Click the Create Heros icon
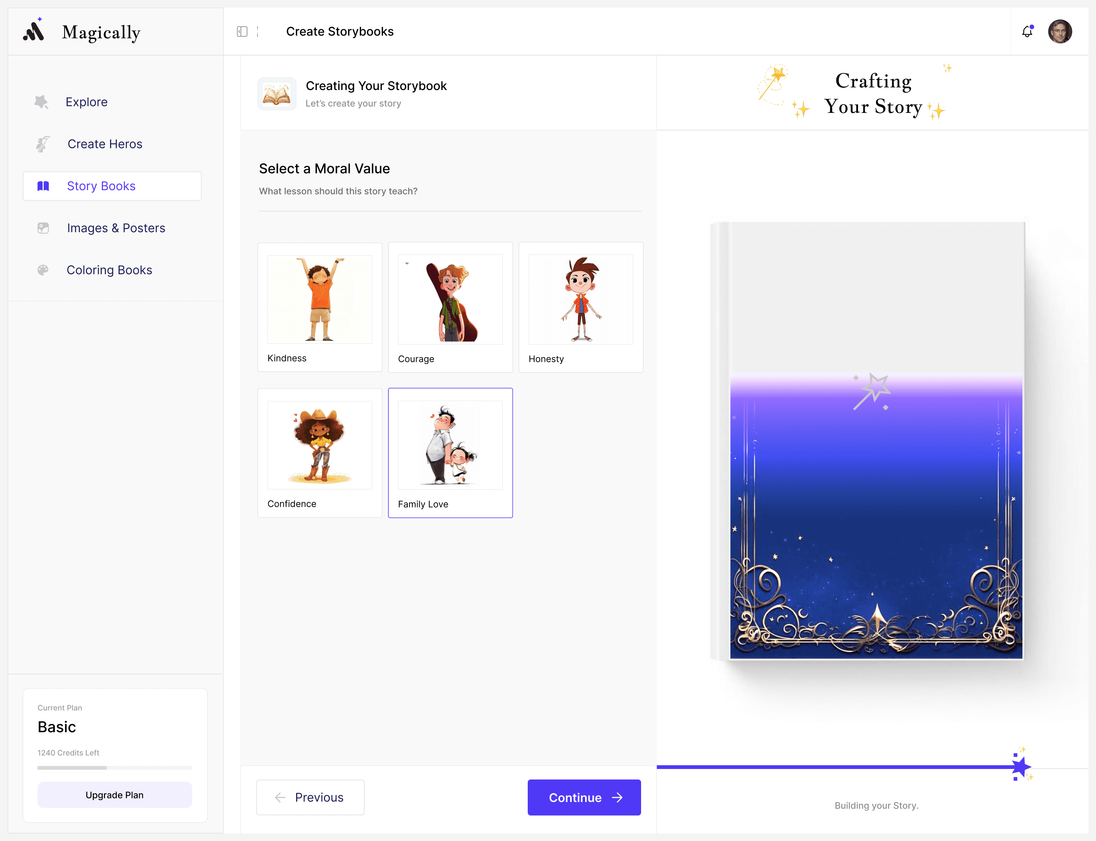Viewport: 1096px width, 841px height. 43,144
